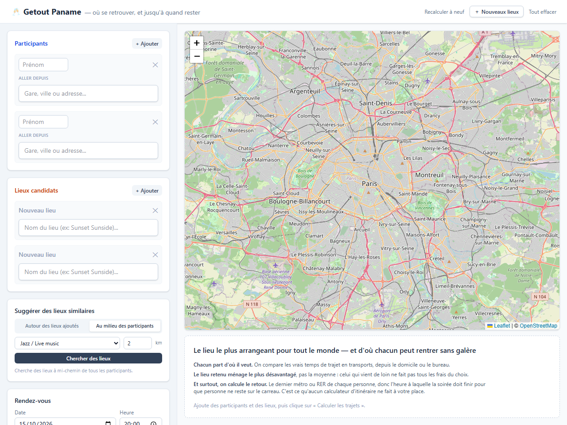This screenshot has height=425, width=567.
Task: Delete the first Nouveau lieu entry
Action: point(155,210)
